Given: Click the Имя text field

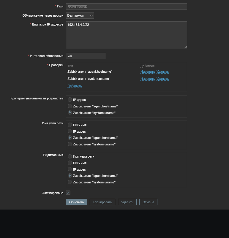Looking at the screenshot, I should 126,7.
